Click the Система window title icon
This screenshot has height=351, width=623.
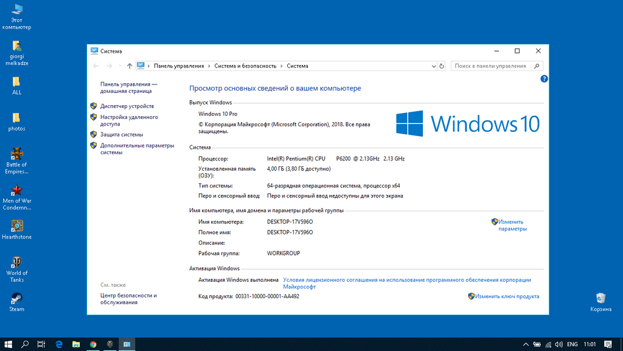point(94,51)
